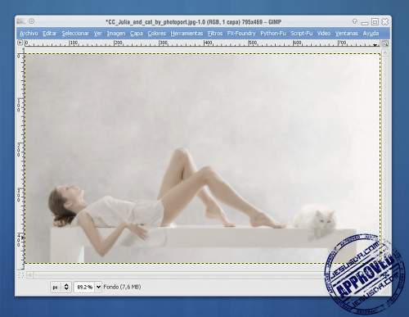Click the image menu arrow button by the ruler
Image resolution: width=409 pixels, height=317 pixels.
[x=20, y=43]
